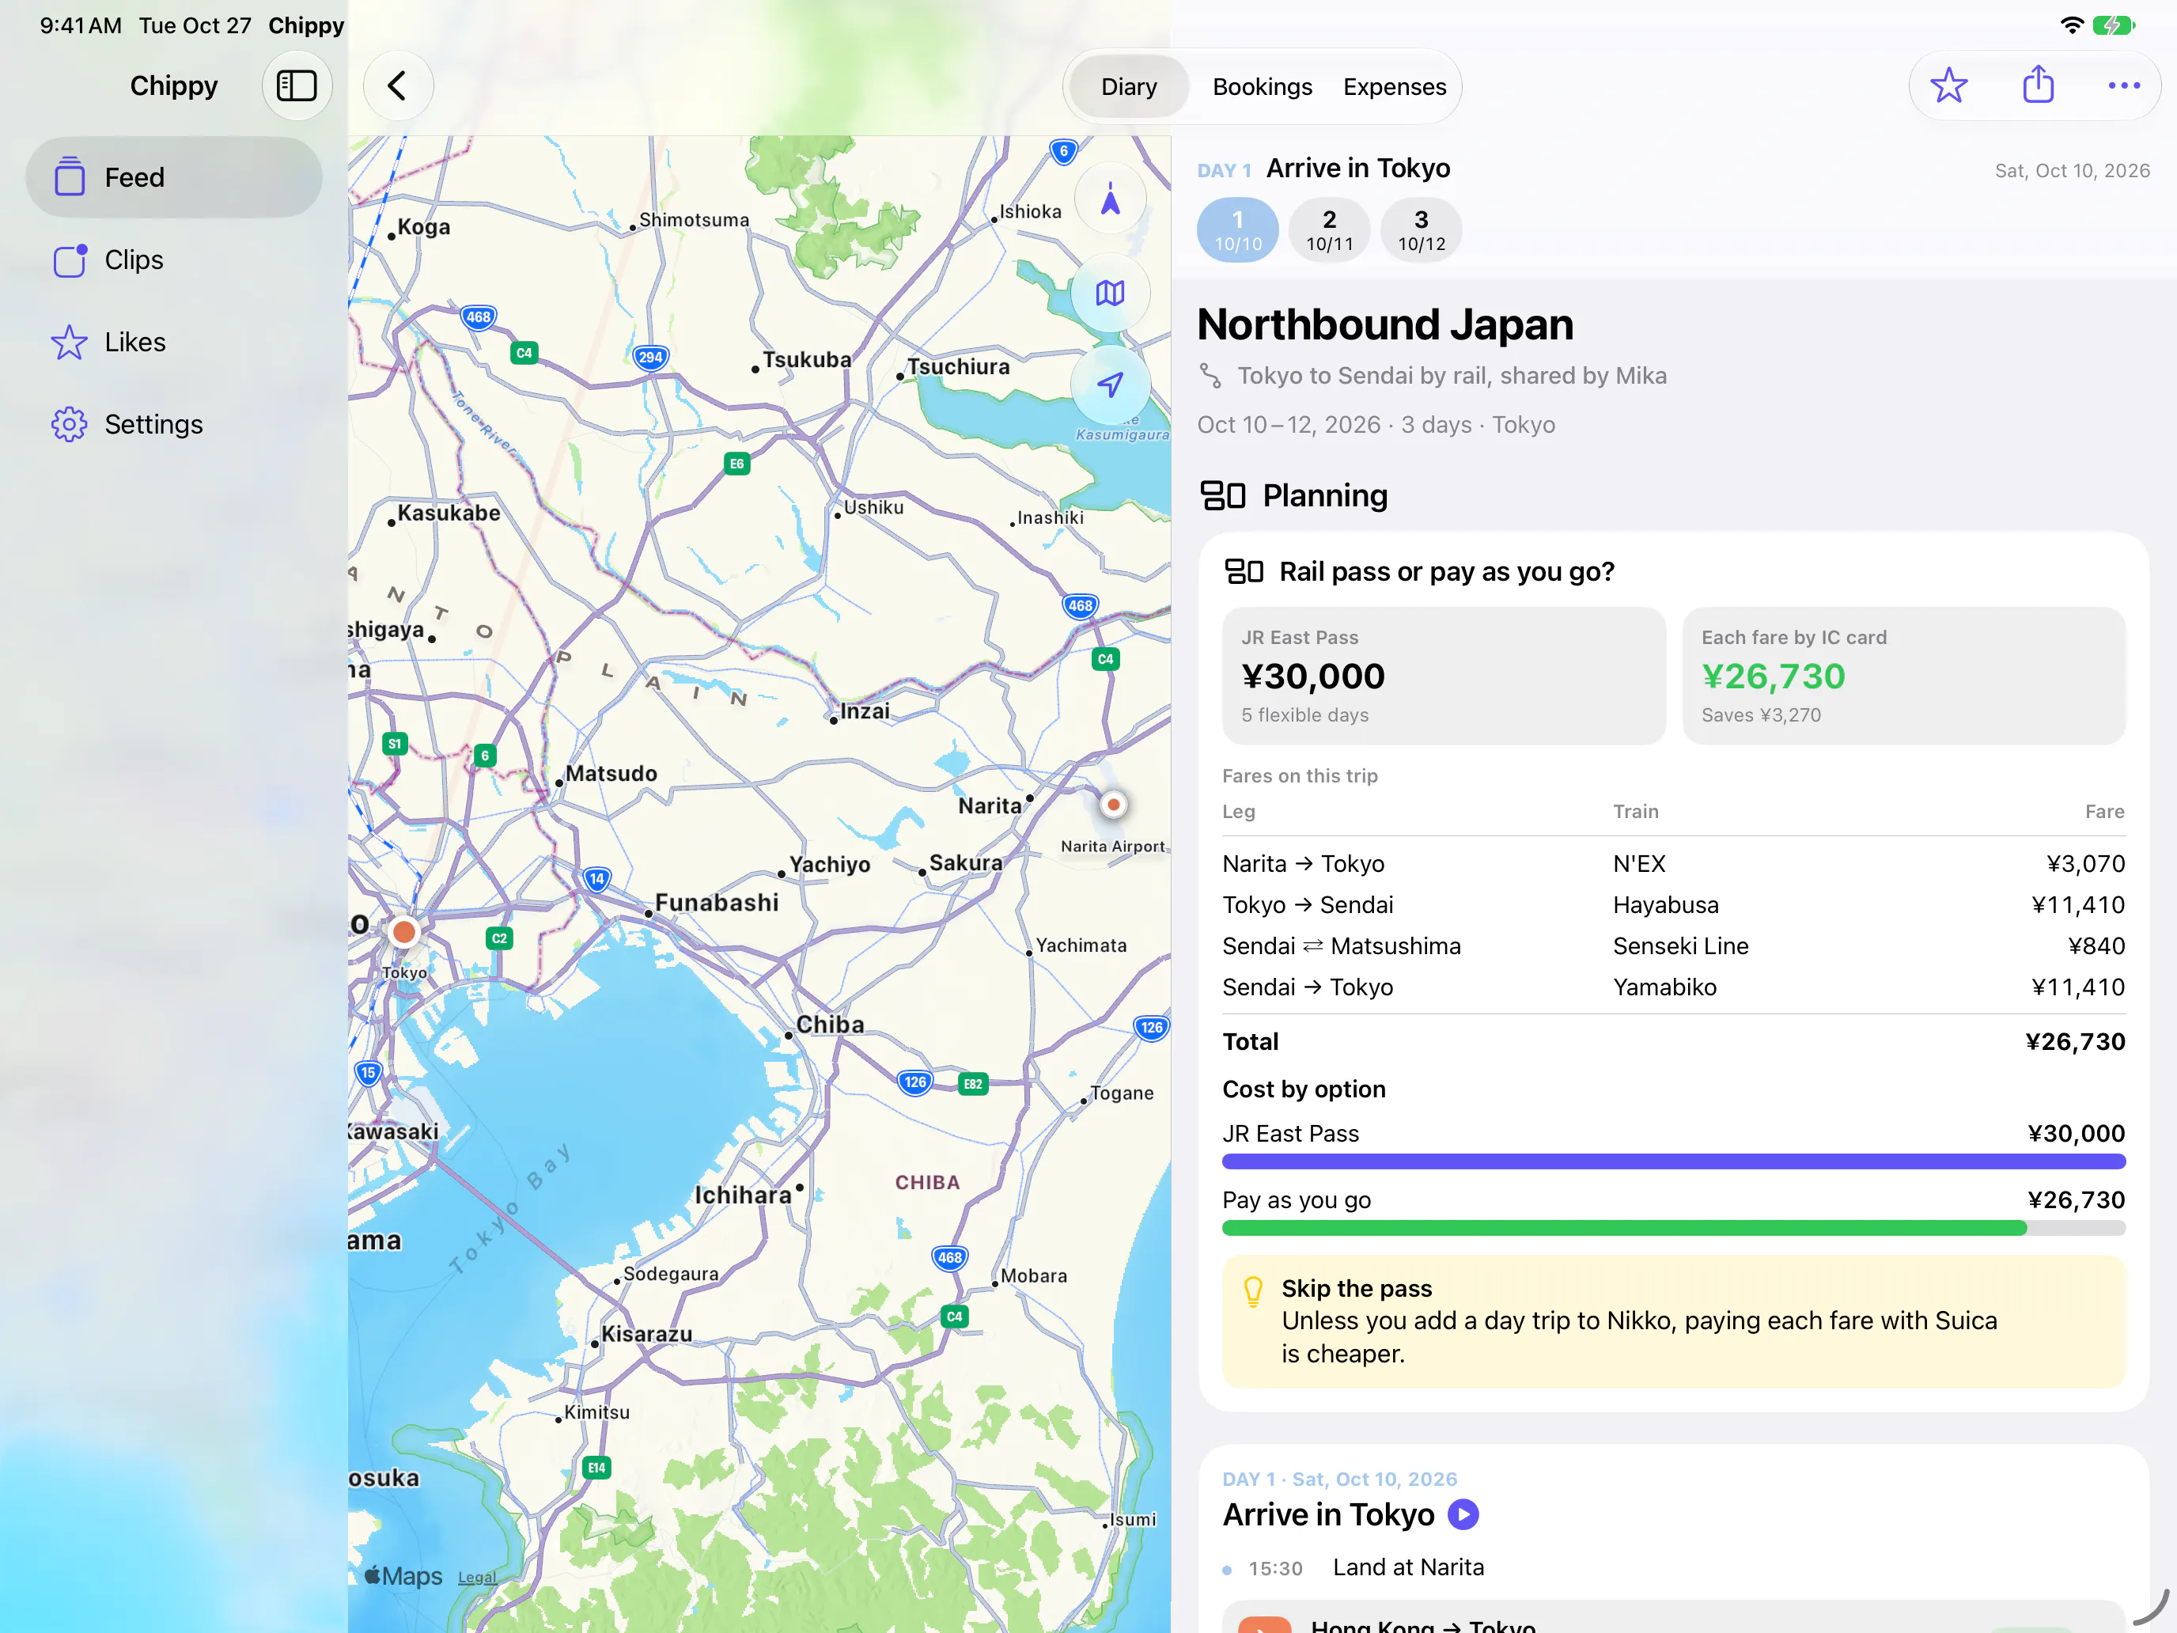The width and height of the screenshot is (2177, 1633).
Task: Click the Total ¥26,730 row
Action: point(1673,1041)
